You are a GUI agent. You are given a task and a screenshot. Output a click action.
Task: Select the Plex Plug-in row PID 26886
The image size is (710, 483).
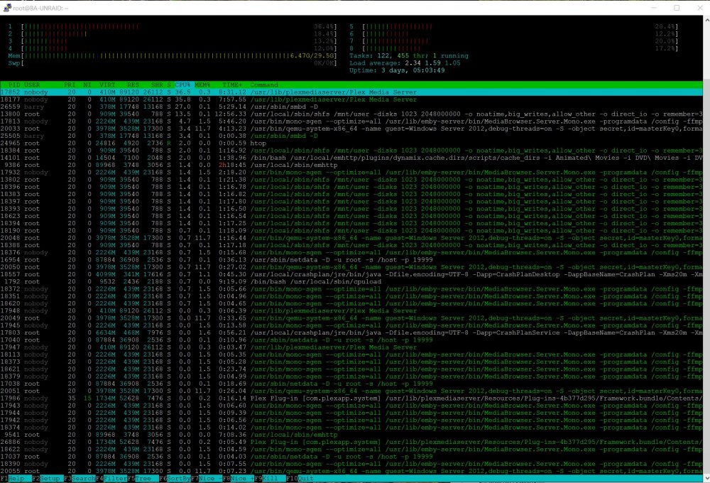(351, 442)
